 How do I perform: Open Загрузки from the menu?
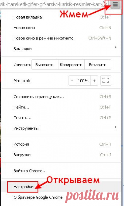pos(61,155)
